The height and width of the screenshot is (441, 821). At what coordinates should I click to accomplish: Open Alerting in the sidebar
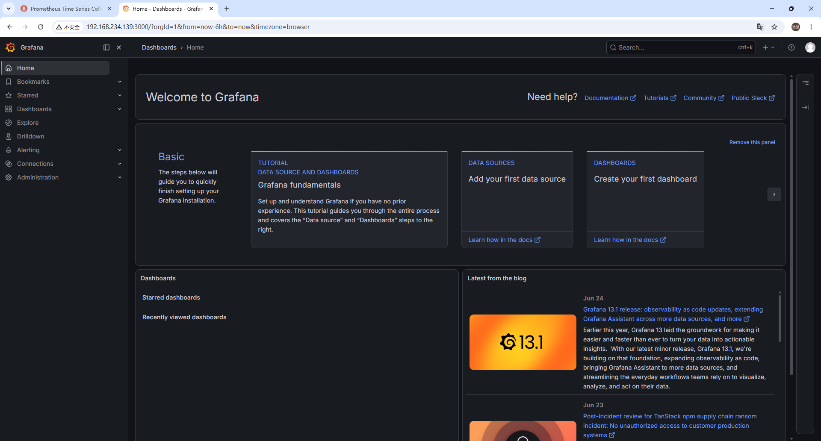tap(28, 150)
